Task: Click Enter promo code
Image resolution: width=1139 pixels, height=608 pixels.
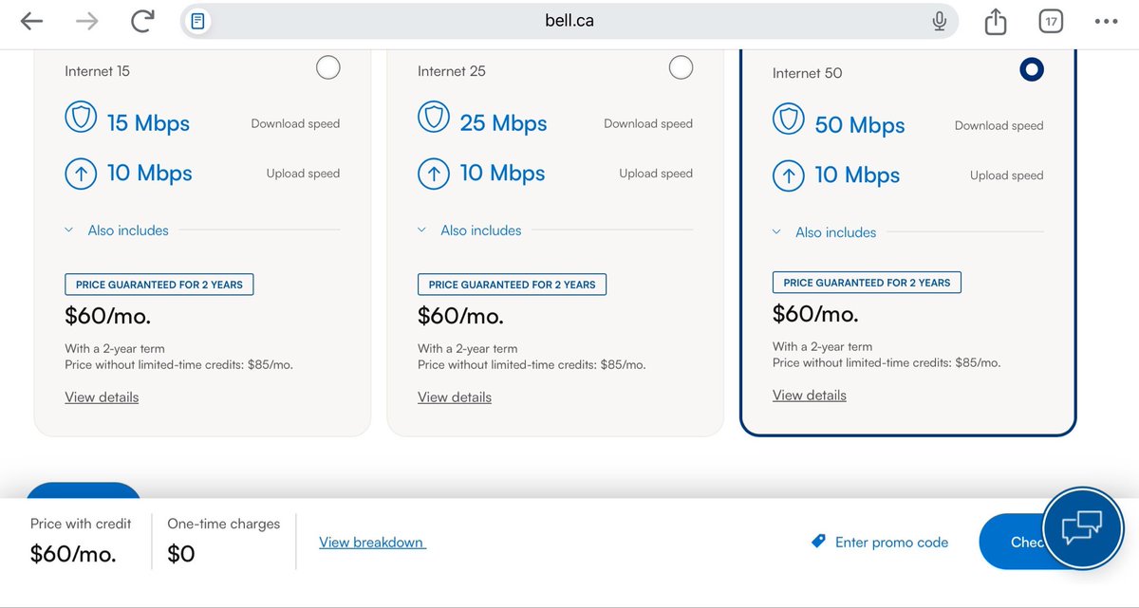Action: click(x=891, y=543)
